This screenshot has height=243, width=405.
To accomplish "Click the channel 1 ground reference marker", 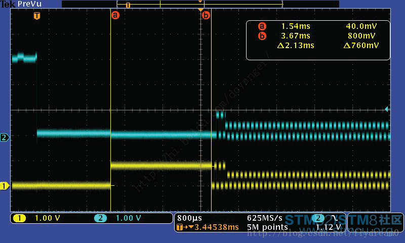I will coord(5,186).
